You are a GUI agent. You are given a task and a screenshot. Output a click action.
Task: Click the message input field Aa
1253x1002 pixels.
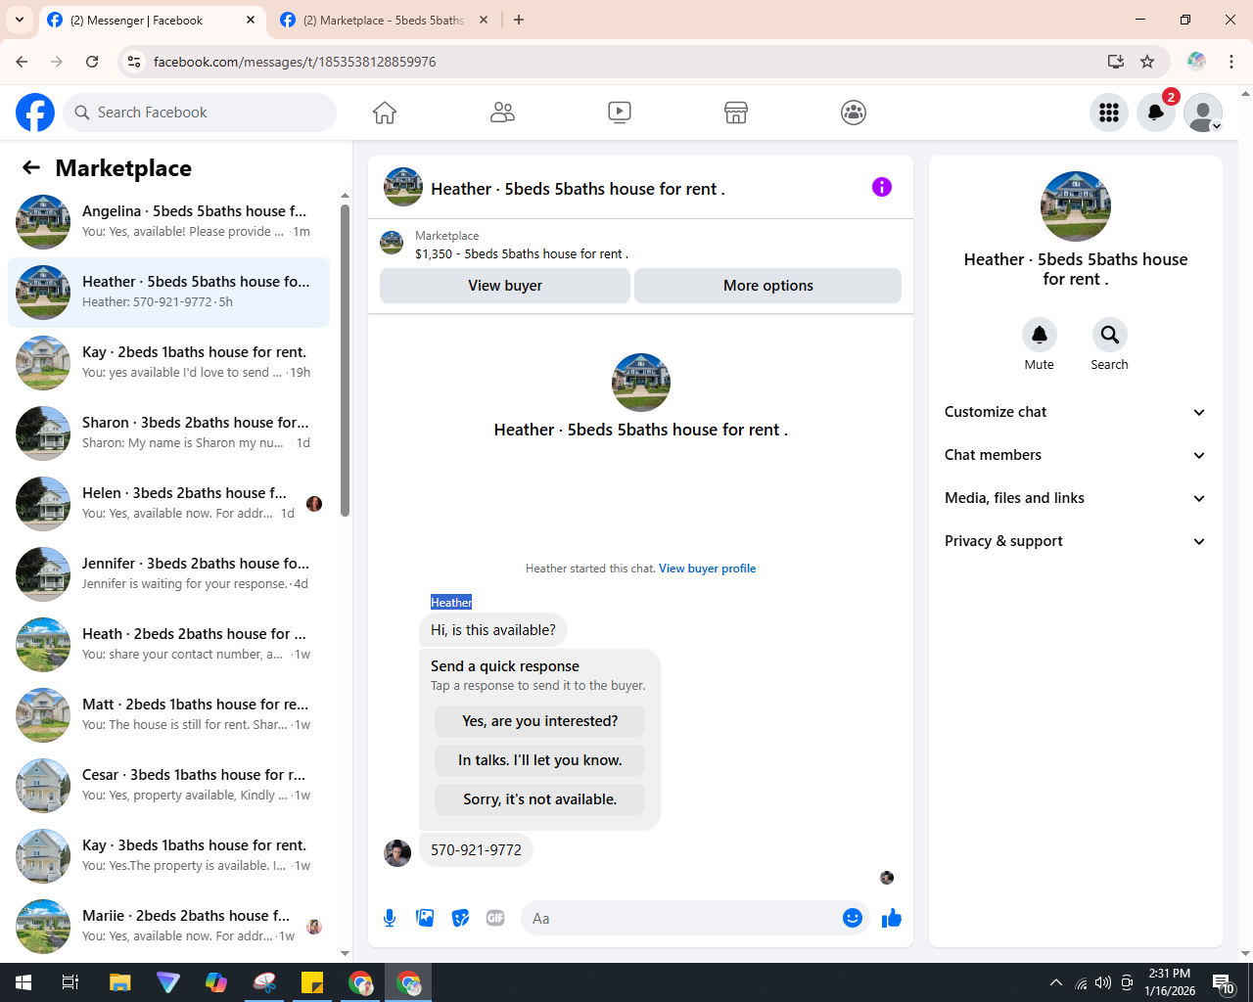[x=681, y=918]
